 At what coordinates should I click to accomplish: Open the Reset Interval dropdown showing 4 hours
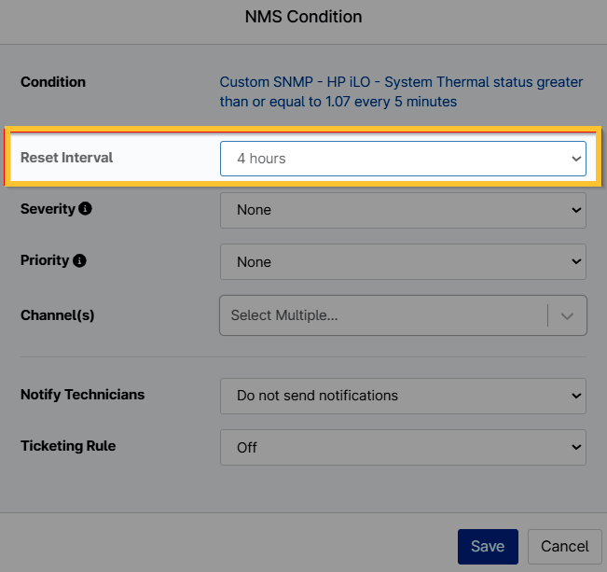pos(403,159)
